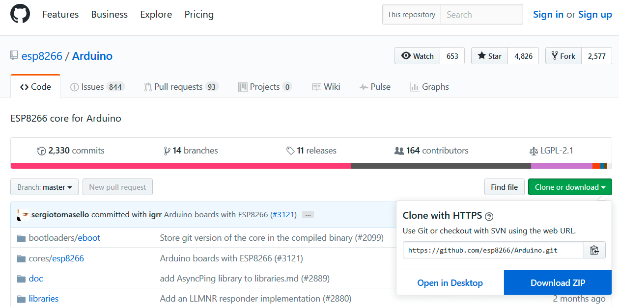Image resolution: width=619 pixels, height=306 pixels.
Task: Click the disabled New pull request button
Action: tap(118, 187)
